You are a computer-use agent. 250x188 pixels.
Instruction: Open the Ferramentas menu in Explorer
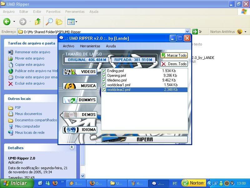pos(75,12)
